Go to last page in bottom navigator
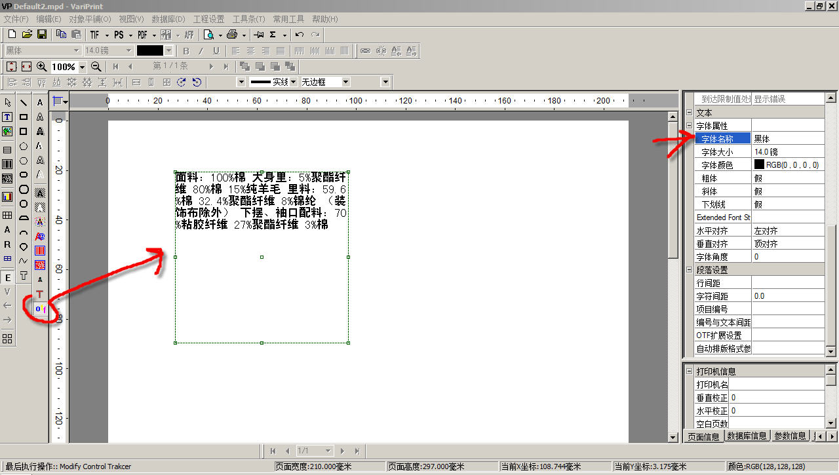Screen dimensions: 839x475 [x=357, y=451]
